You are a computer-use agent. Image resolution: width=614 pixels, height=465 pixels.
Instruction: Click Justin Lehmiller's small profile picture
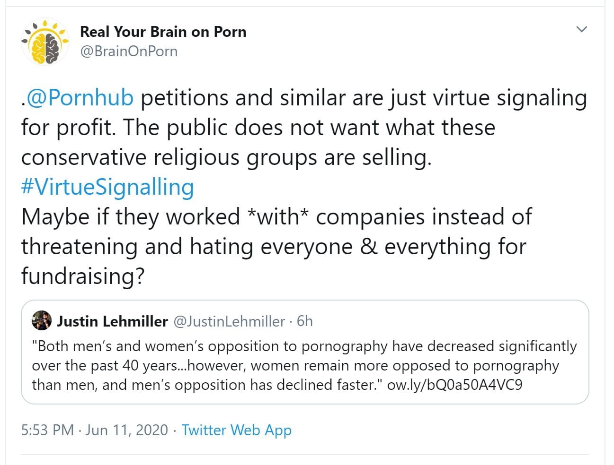pos(42,321)
